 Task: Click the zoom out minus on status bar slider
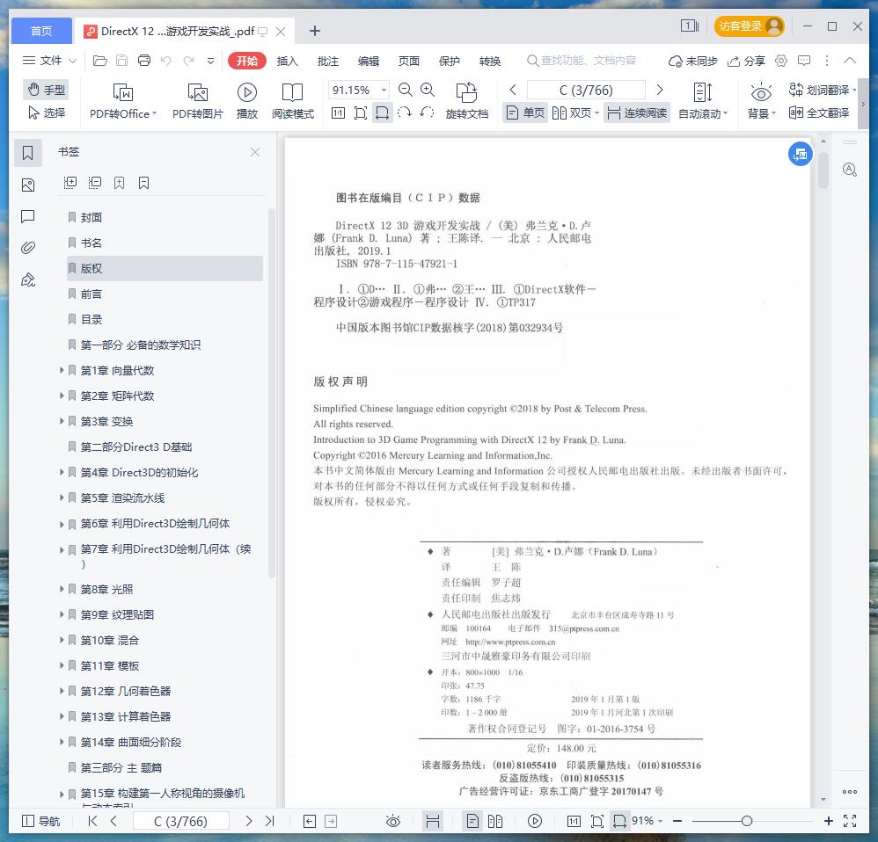[677, 821]
